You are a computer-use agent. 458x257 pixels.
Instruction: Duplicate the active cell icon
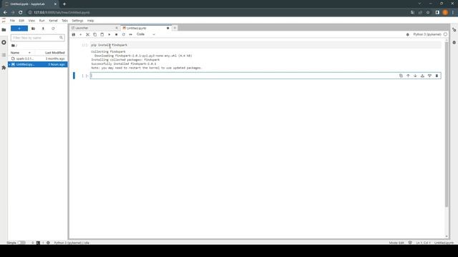(401, 76)
